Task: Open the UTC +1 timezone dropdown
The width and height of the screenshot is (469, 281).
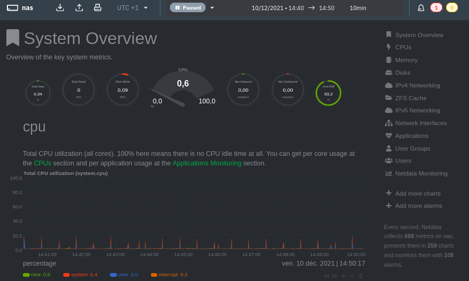Action: tap(132, 8)
